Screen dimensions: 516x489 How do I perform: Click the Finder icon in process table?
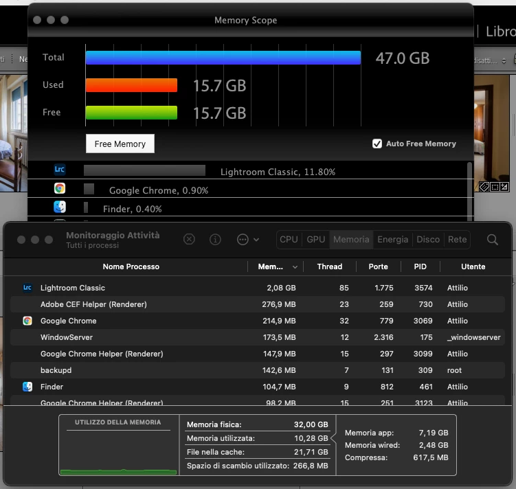pos(27,387)
